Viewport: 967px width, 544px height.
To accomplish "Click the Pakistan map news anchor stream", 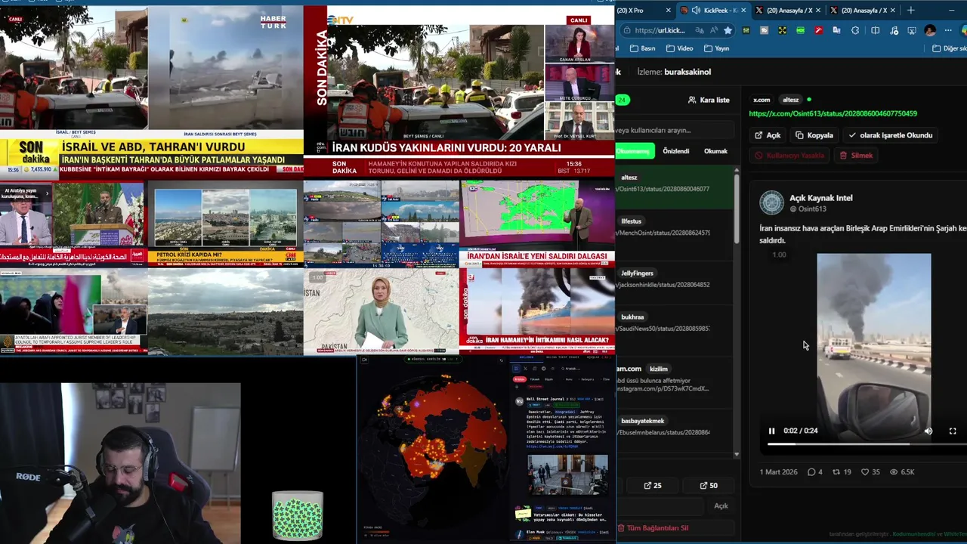I will coord(381,311).
